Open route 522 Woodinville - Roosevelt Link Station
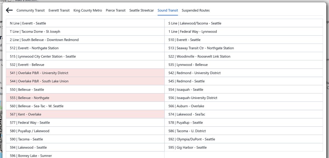 click(x=243, y=56)
